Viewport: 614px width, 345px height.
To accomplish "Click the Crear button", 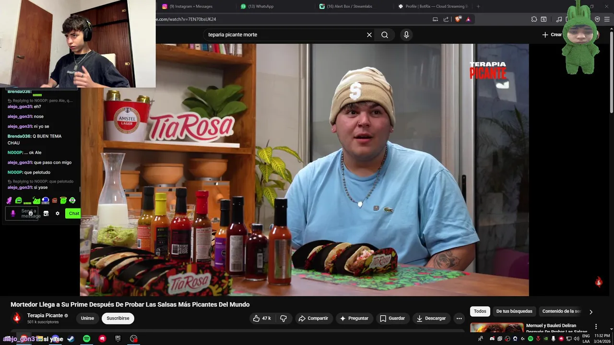I will 552,34.
